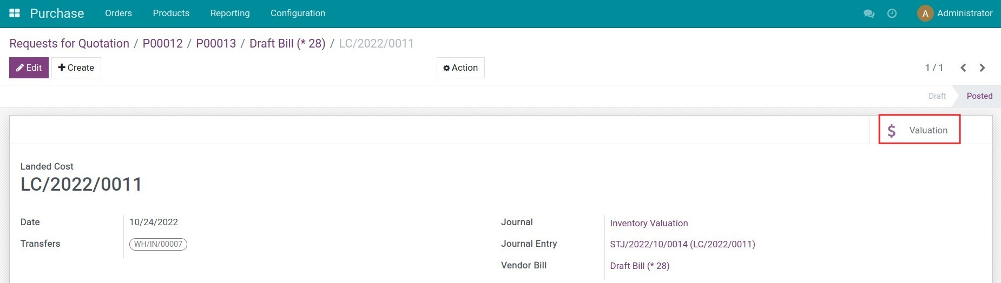Navigate to P00012 breadcrumb
Image resolution: width=1001 pixels, height=283 pixels.
[x=162, y=43]
